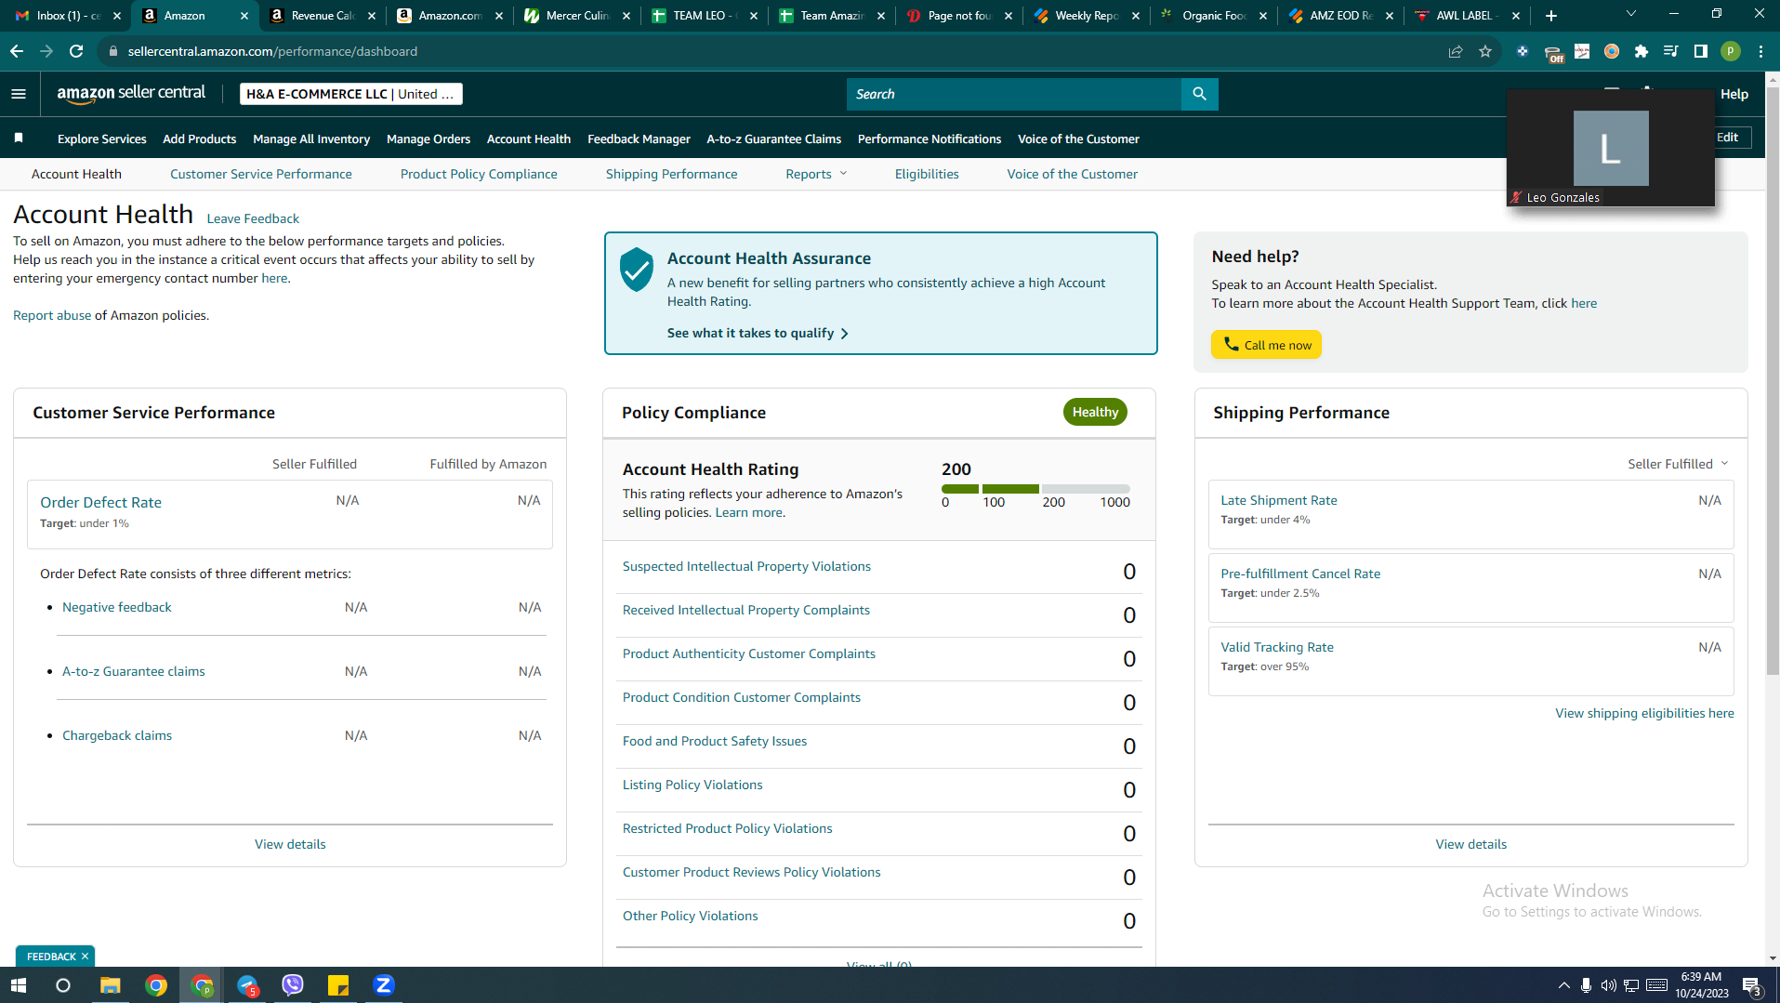Click into the Search input field

click(1014, 94)
